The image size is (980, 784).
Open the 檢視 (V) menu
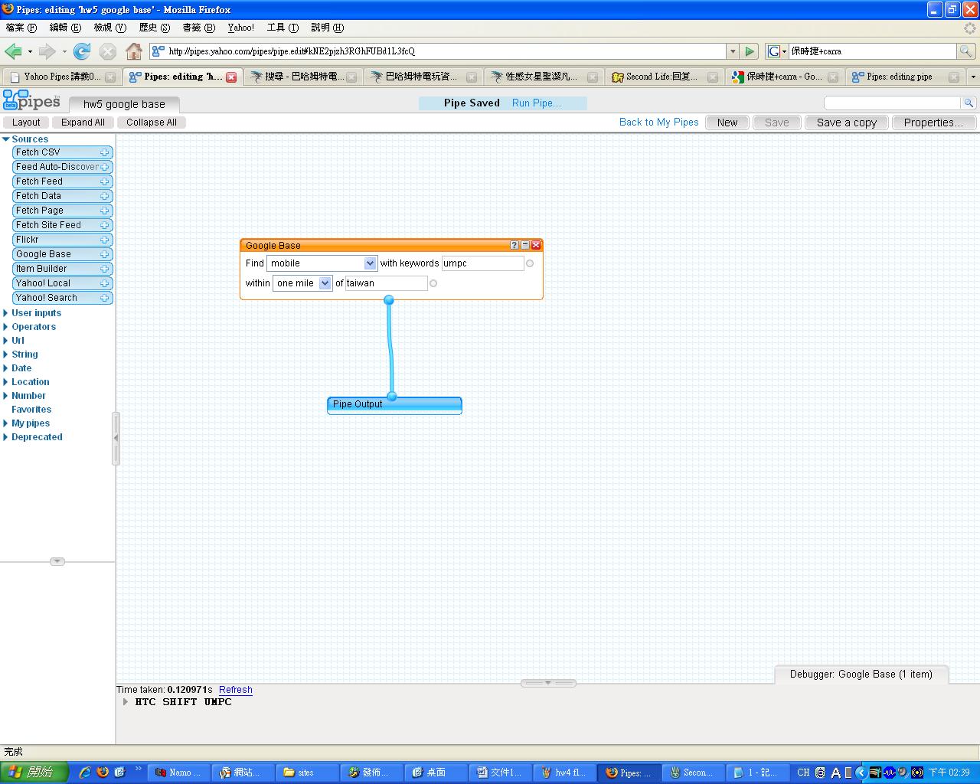point(109,28)
